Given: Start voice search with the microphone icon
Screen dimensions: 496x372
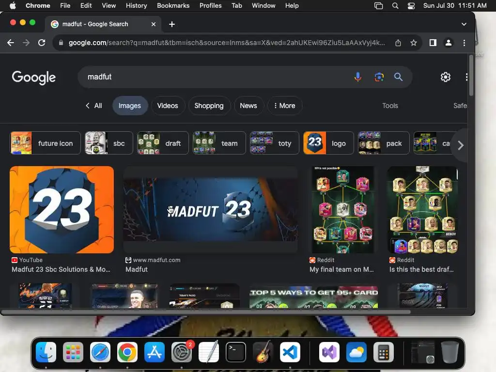Looking at the screenshot, I should [358, 77].
